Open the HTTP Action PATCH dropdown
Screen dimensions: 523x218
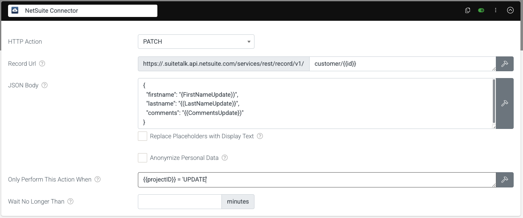196,42
